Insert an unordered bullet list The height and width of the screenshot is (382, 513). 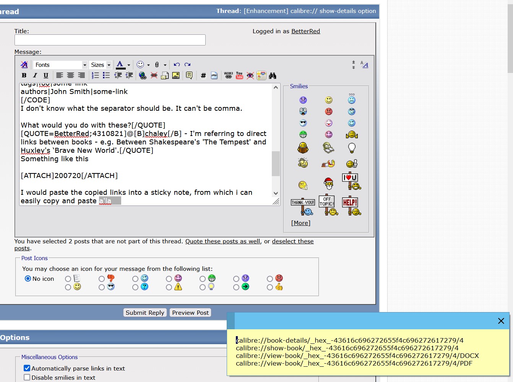[x=106, y=76]
